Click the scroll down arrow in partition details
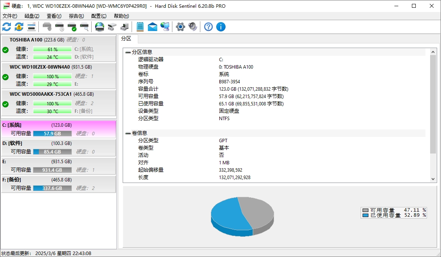Image resolution: width=441 pixels, height=257 pixels. pos(434,179)
